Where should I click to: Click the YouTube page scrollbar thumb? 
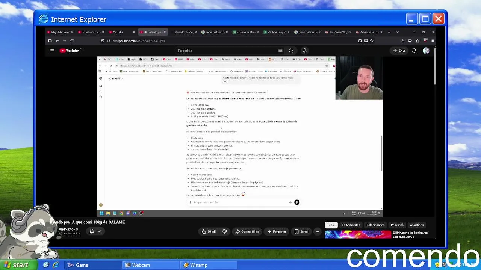435,66
